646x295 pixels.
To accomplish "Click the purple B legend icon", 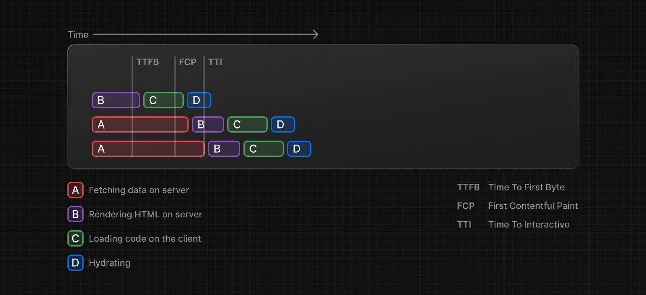I will coord(76,214).
